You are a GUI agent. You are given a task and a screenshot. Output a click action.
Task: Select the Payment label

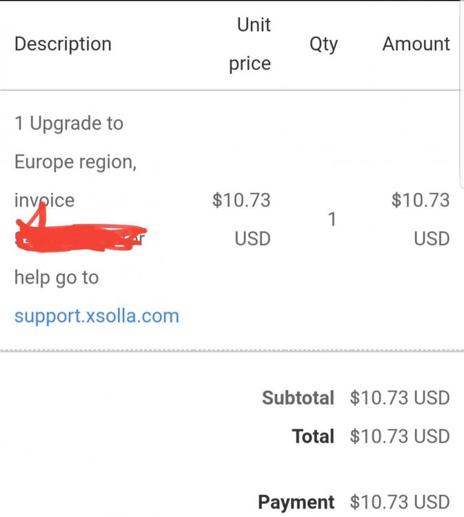point(296,502)
